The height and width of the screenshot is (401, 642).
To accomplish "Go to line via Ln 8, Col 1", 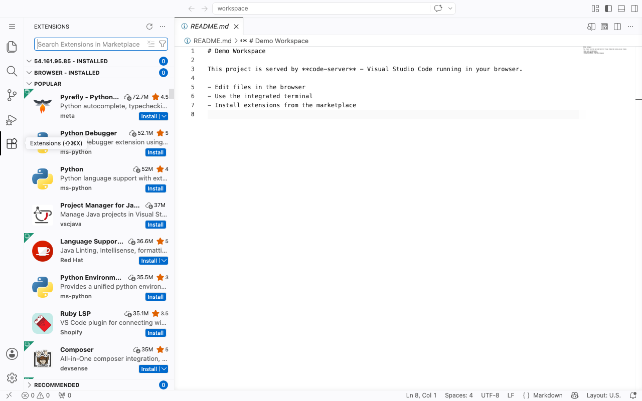I will [421, 395].
